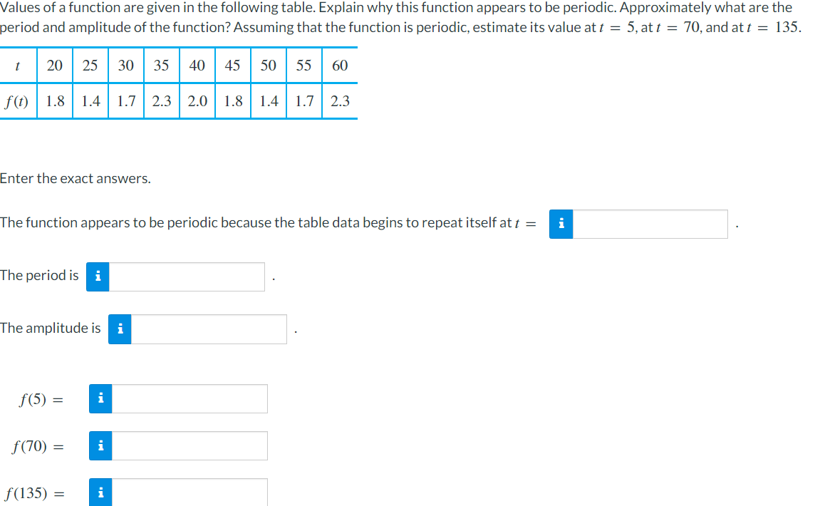Click the info icon beside 'The amplitude is'
Viewport: 820px width, 506px height.
coord(119,329)
